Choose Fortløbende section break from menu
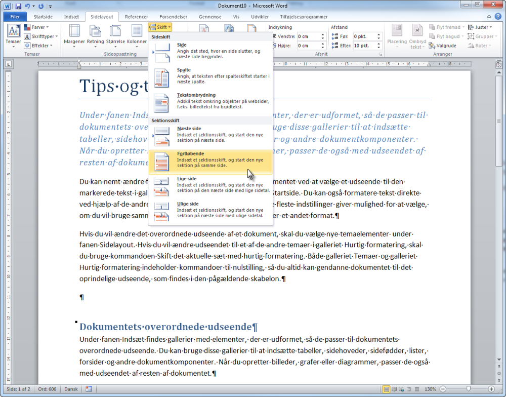The image size is (506, 397). (x=210, y=162)
